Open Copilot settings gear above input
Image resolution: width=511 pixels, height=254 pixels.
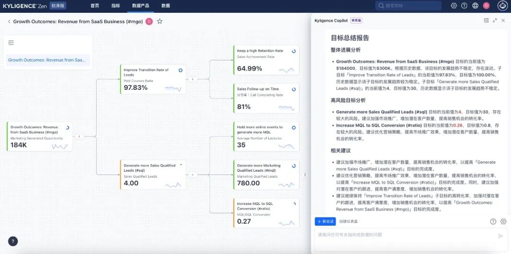pyautogui.click(x=503, y=221)
